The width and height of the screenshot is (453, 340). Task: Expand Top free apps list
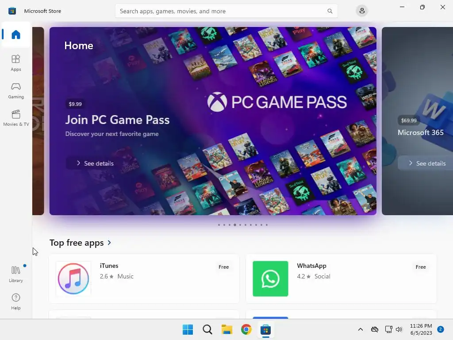(109, 243)
